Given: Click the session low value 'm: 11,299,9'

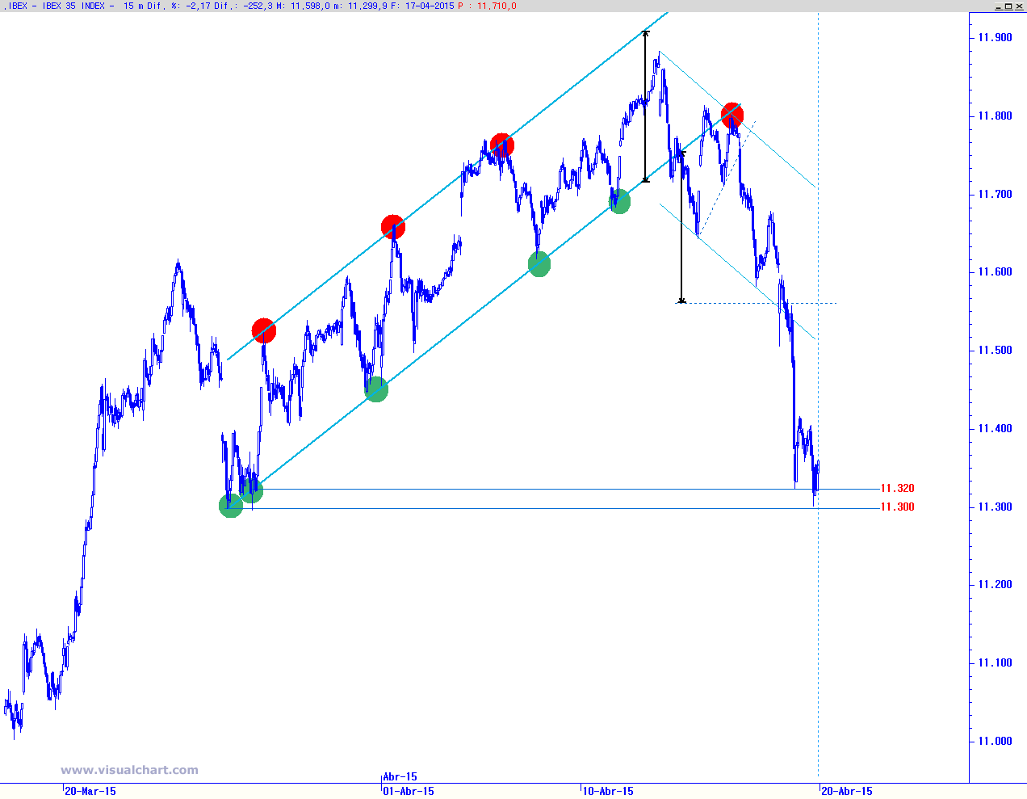Looking at the screenshot, I should (361, 6).
